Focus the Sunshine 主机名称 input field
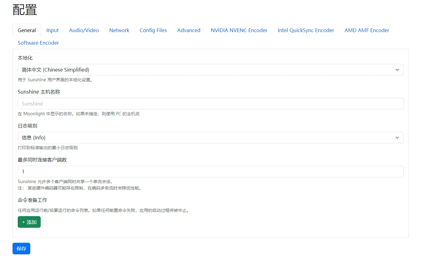The image size is (437, 273). click(210, 104)
